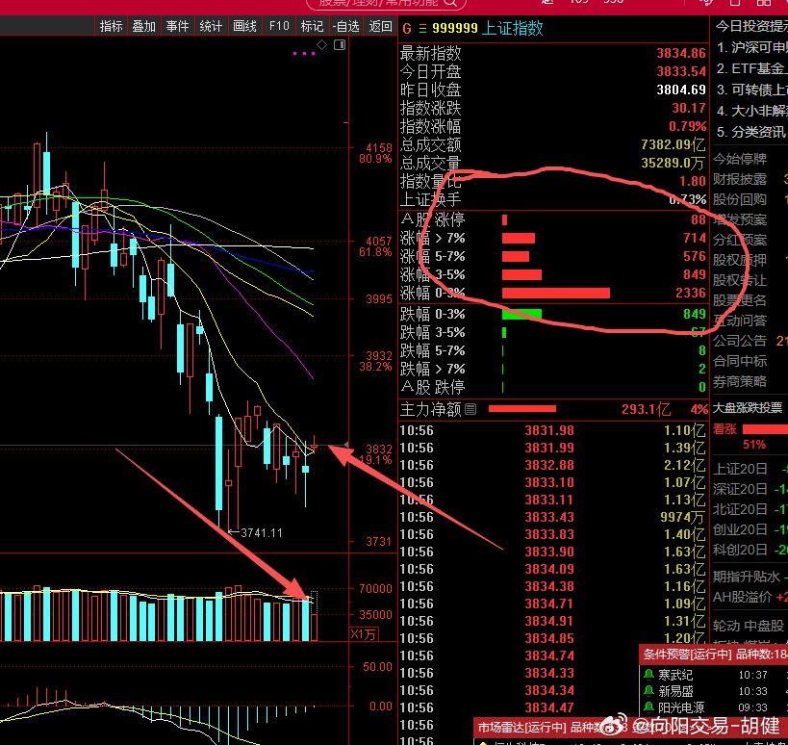788x745 pixels.
Task: Open the 统计 statistics menu
Action: coord(211,26)
